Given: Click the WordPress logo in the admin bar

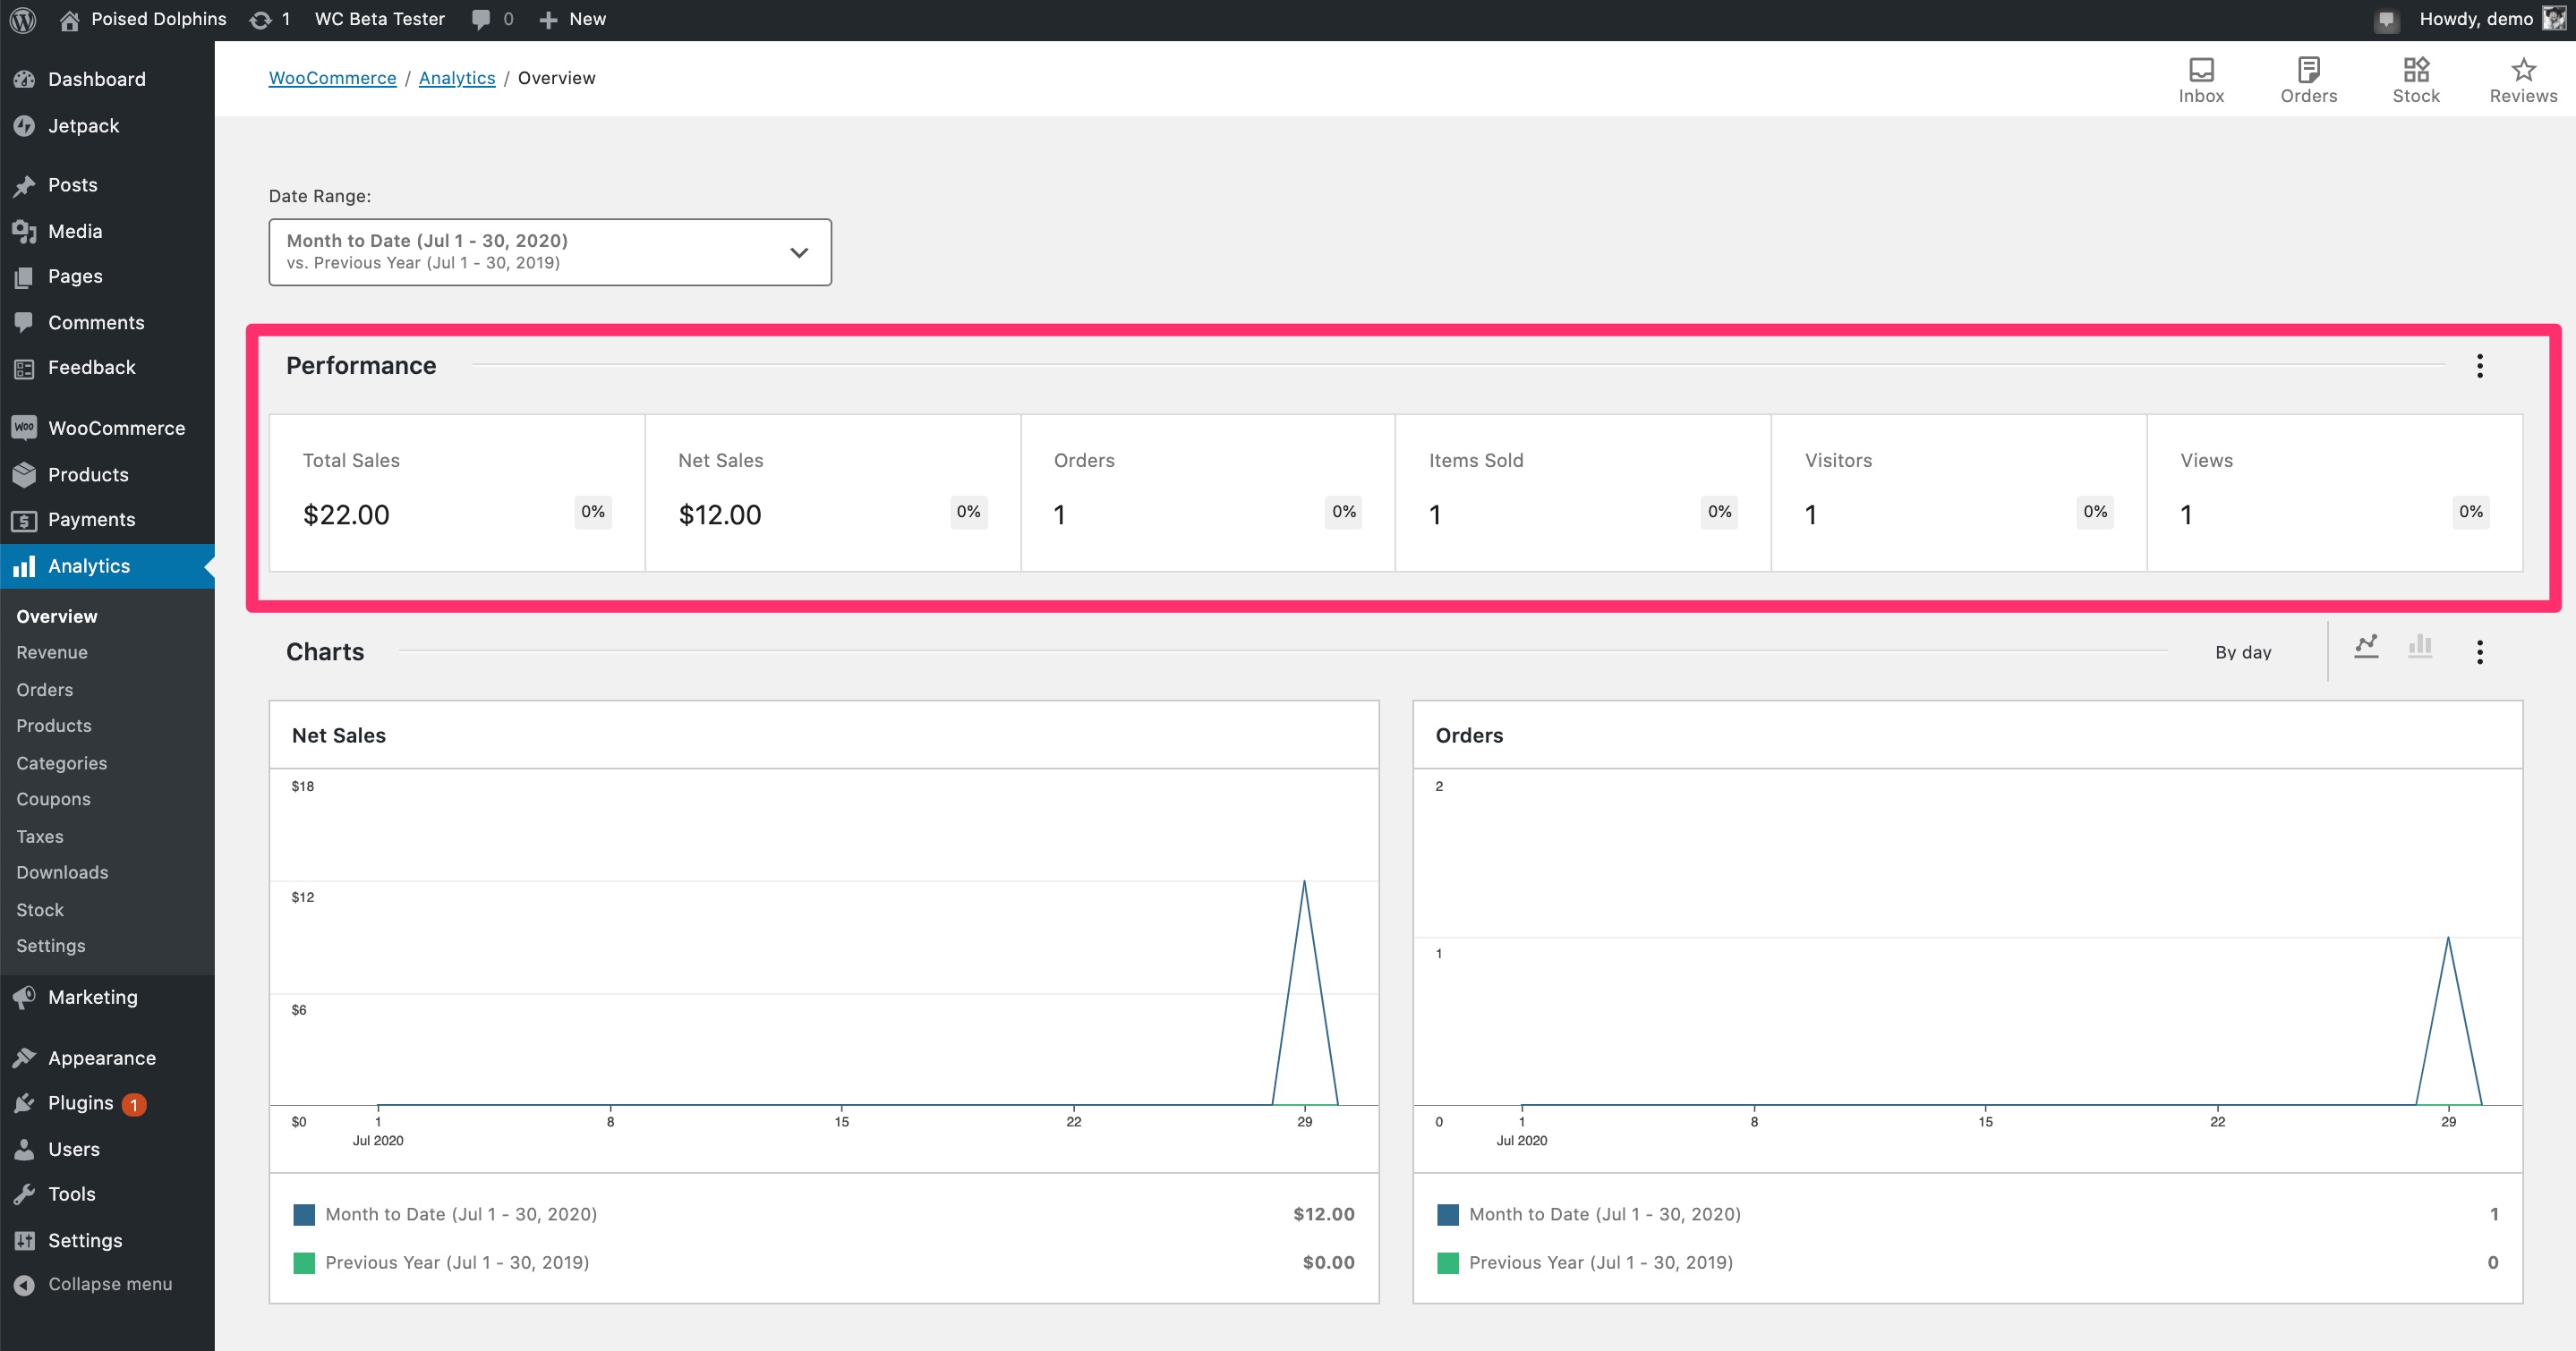Looking at the screenshot, I should click(22, 19).
